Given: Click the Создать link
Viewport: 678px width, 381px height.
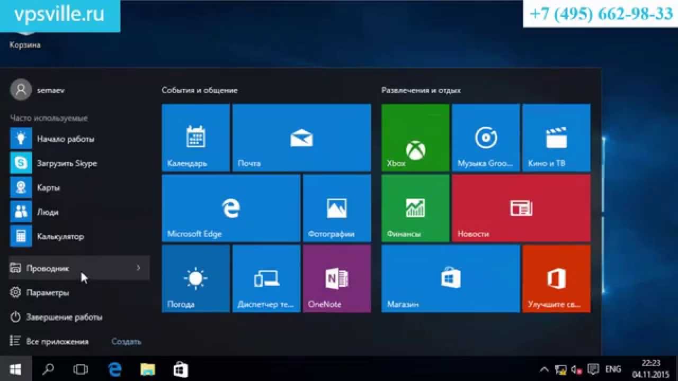Looking at the screenshot, I should point(126,341).
